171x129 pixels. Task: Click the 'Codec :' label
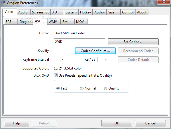tap(45, 33)
